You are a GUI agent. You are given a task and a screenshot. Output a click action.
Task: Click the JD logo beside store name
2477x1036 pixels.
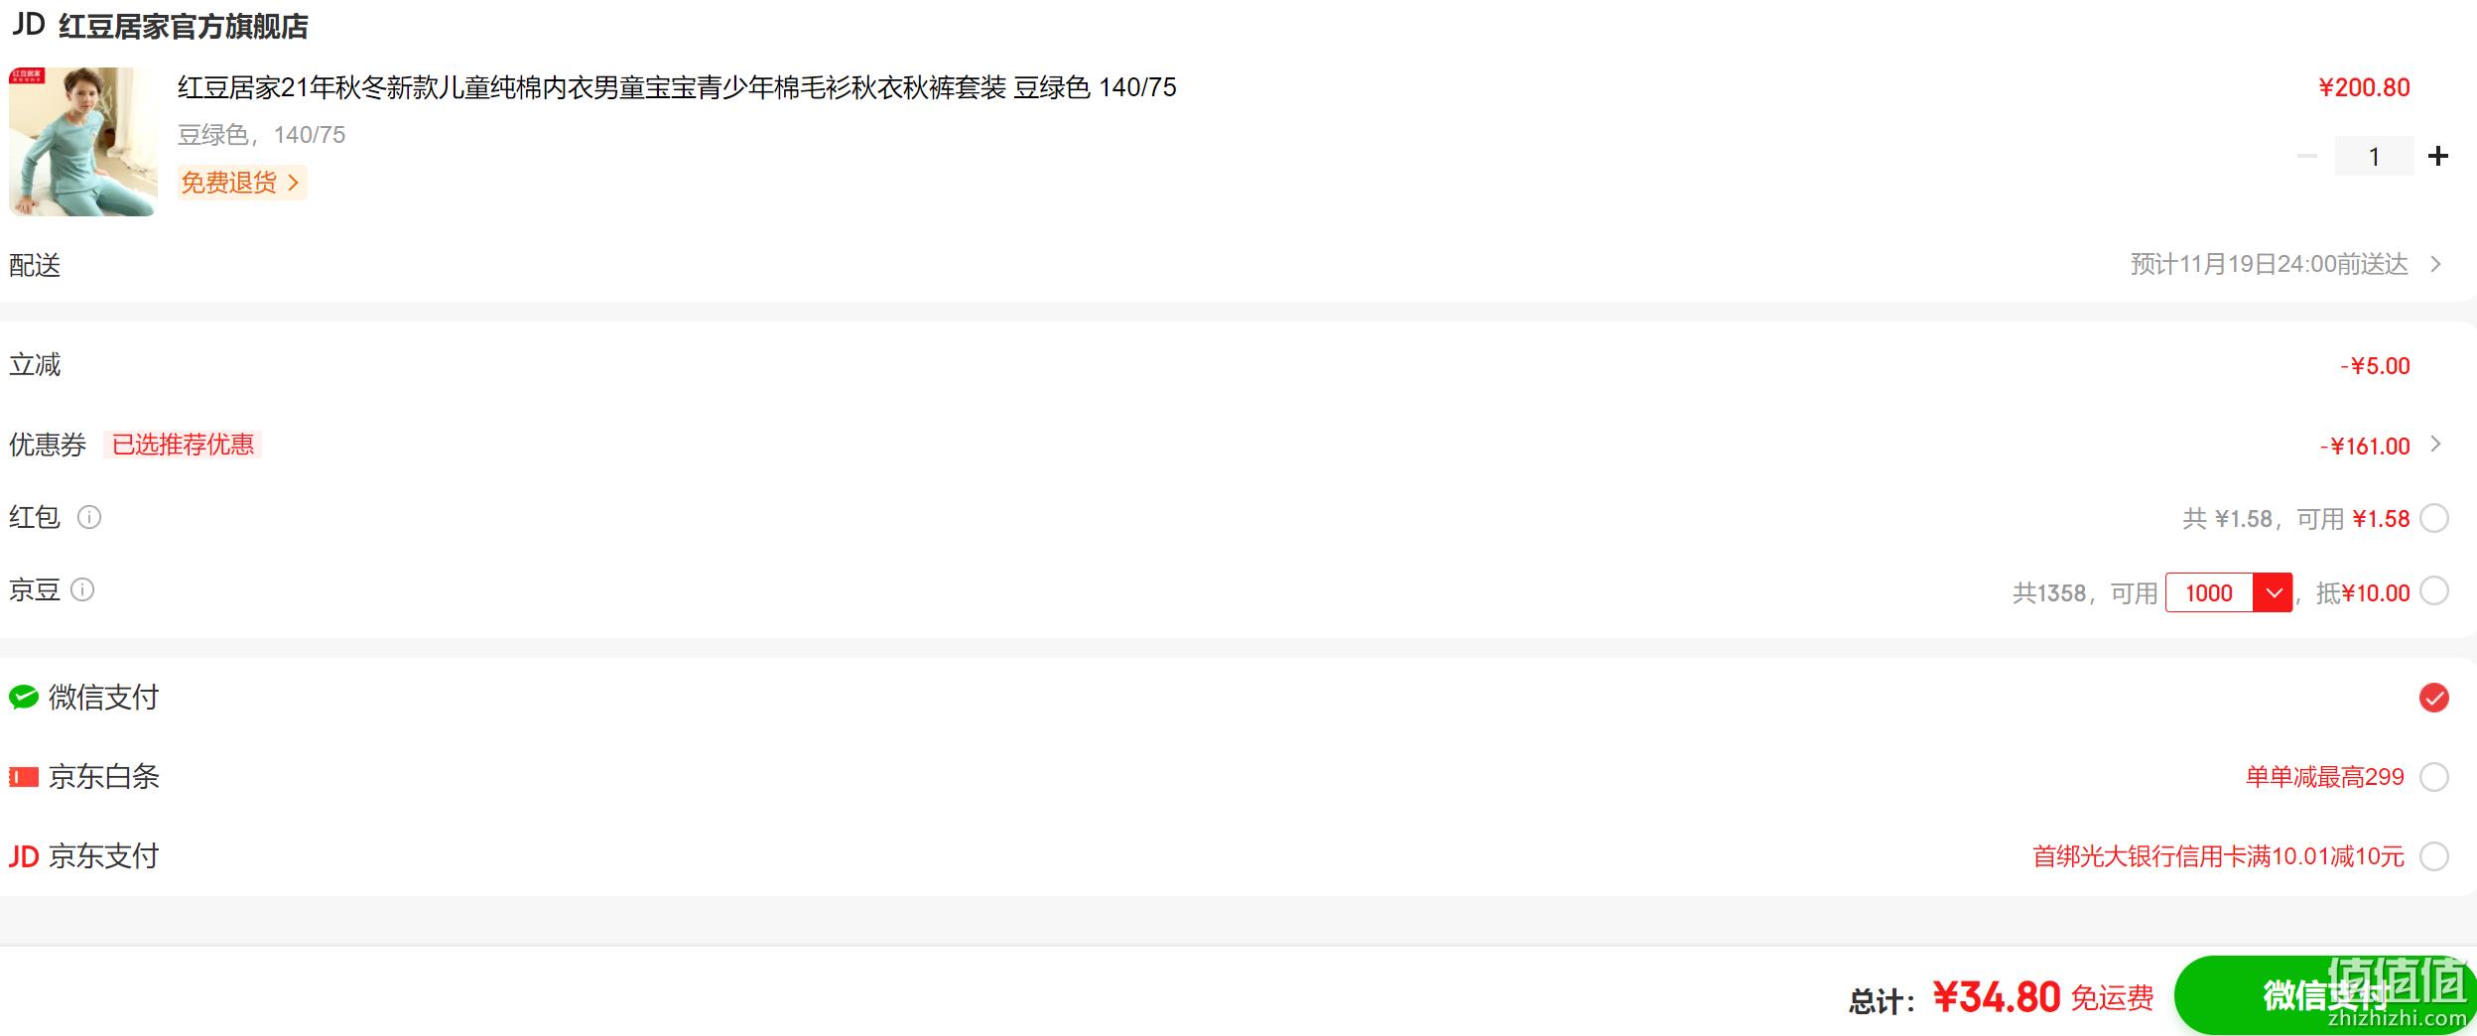pyautogui.click(x=28, y=25)
